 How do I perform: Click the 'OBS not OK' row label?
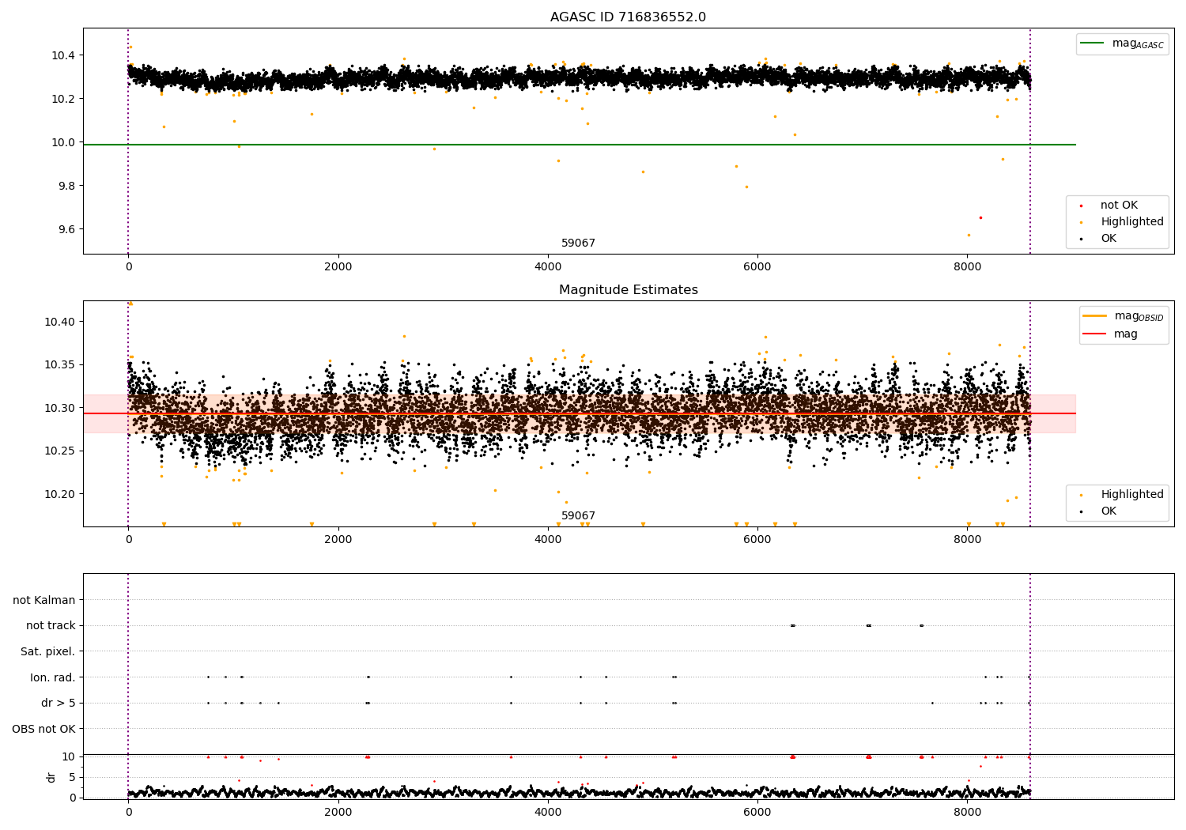coord(44,729)
